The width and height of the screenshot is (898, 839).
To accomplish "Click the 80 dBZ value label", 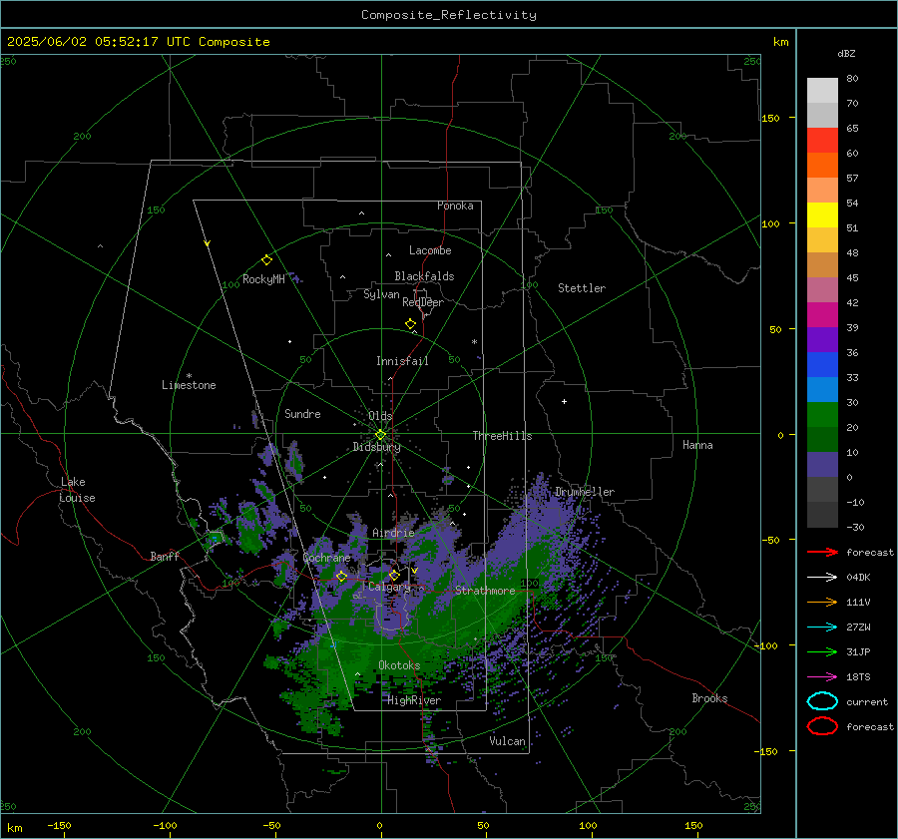I will [x=852, y=79].
